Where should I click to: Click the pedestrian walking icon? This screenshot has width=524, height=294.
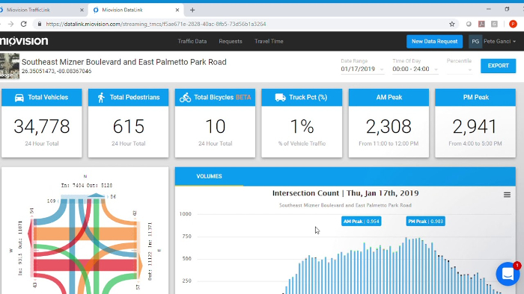point(101,98)
